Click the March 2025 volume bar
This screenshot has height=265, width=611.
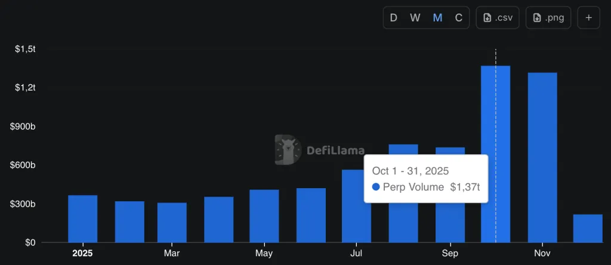[172, 223]
